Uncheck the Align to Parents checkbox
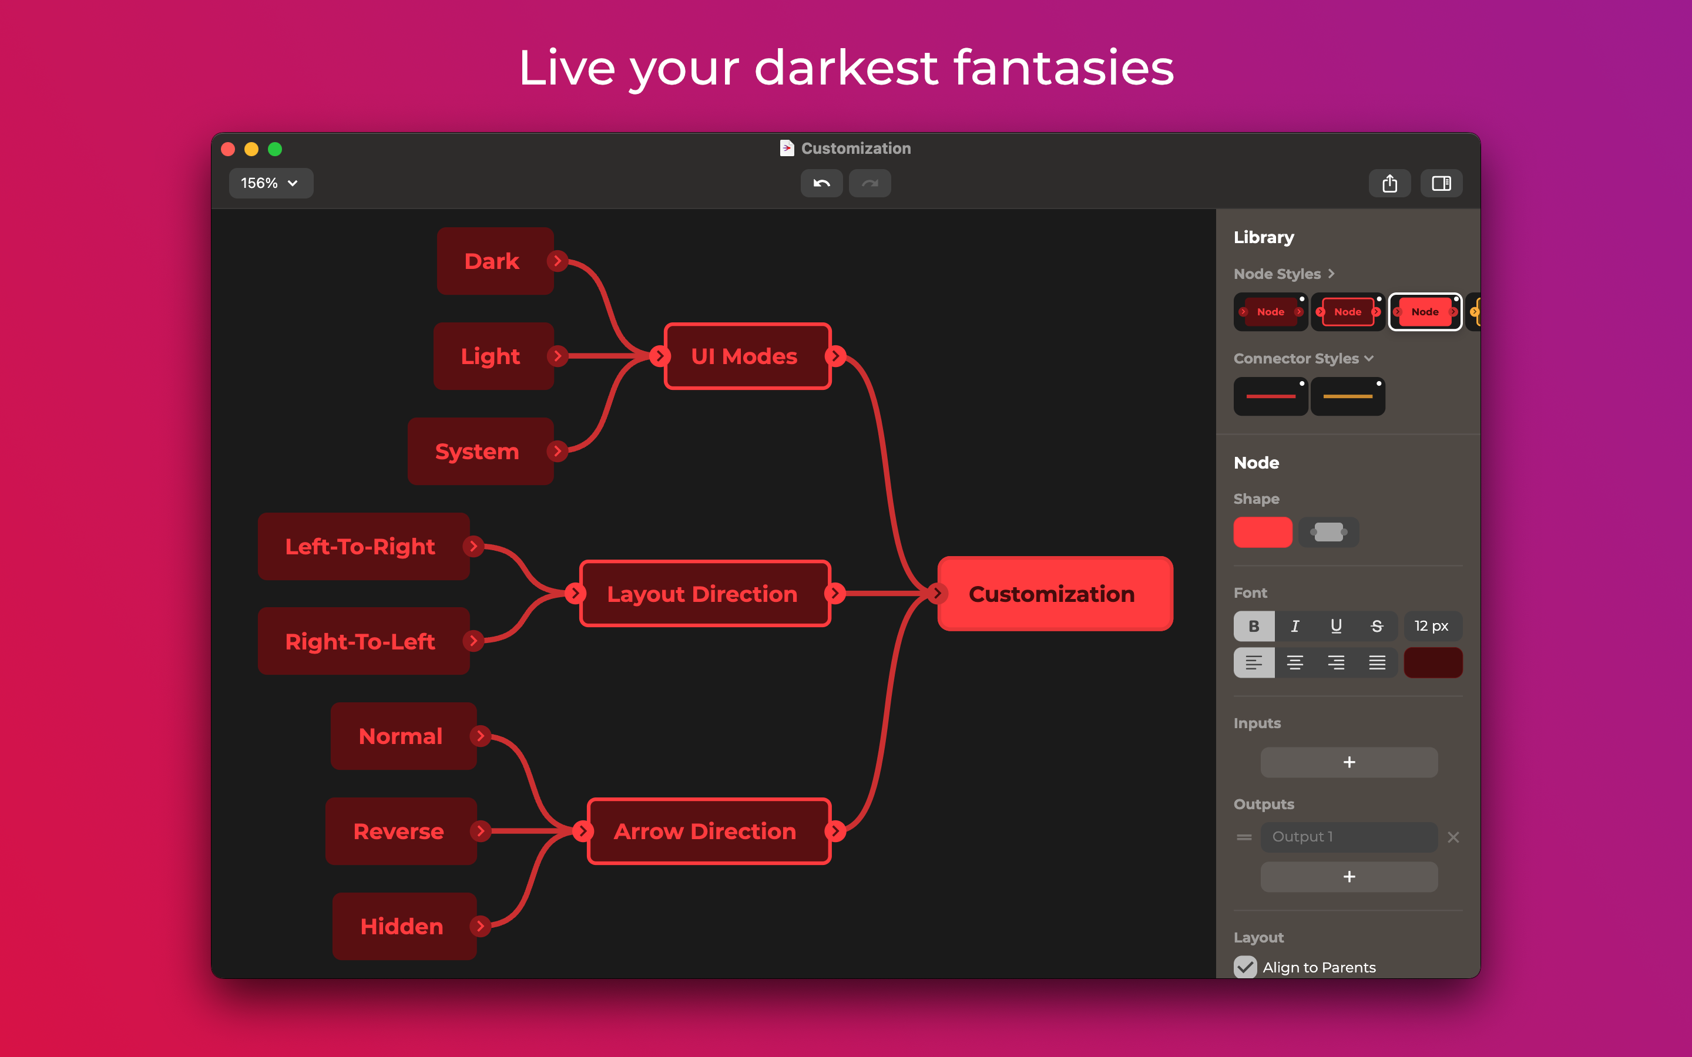This screenshot has width=1692, height=1057. (1245, 967)
